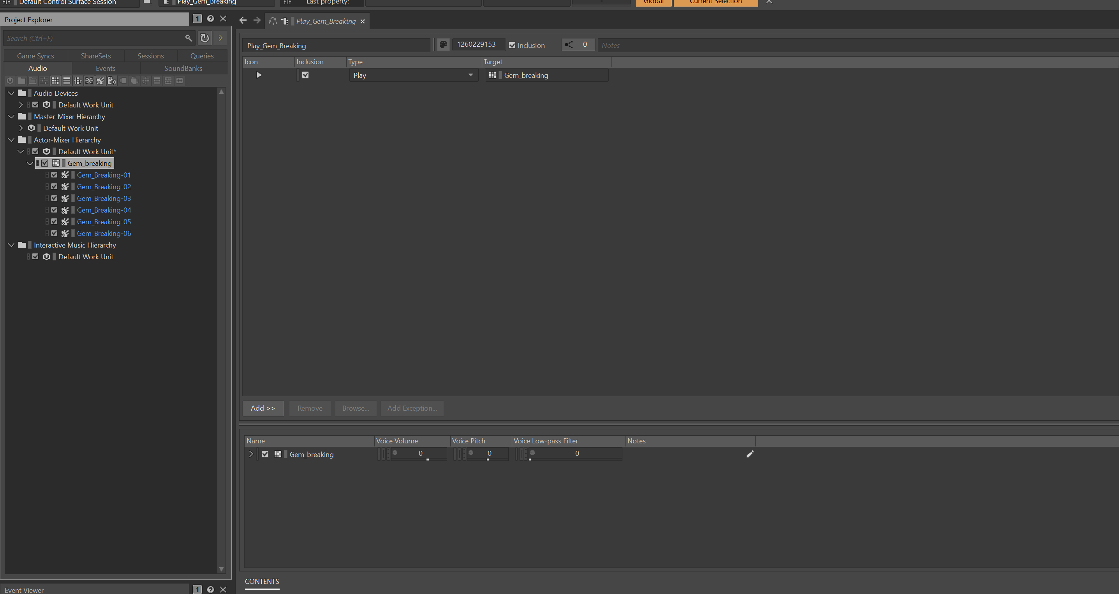The image size is (1119, 594).
Task: Click the play icon in event action row
Action: click(x=259, y=75)
